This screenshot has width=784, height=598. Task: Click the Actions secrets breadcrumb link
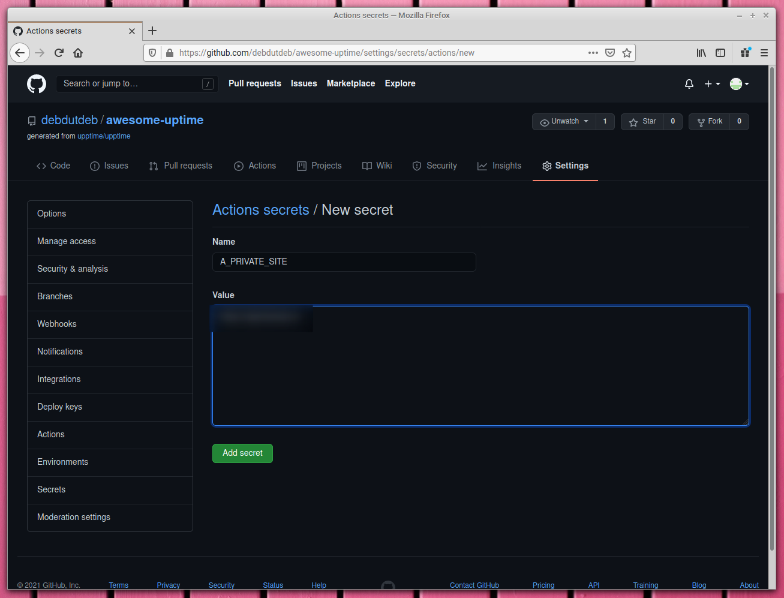pos(261,210)
